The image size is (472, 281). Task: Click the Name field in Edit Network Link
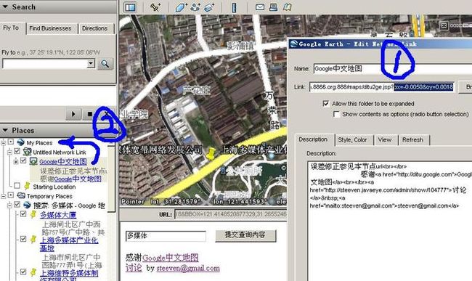coord(393,68)
